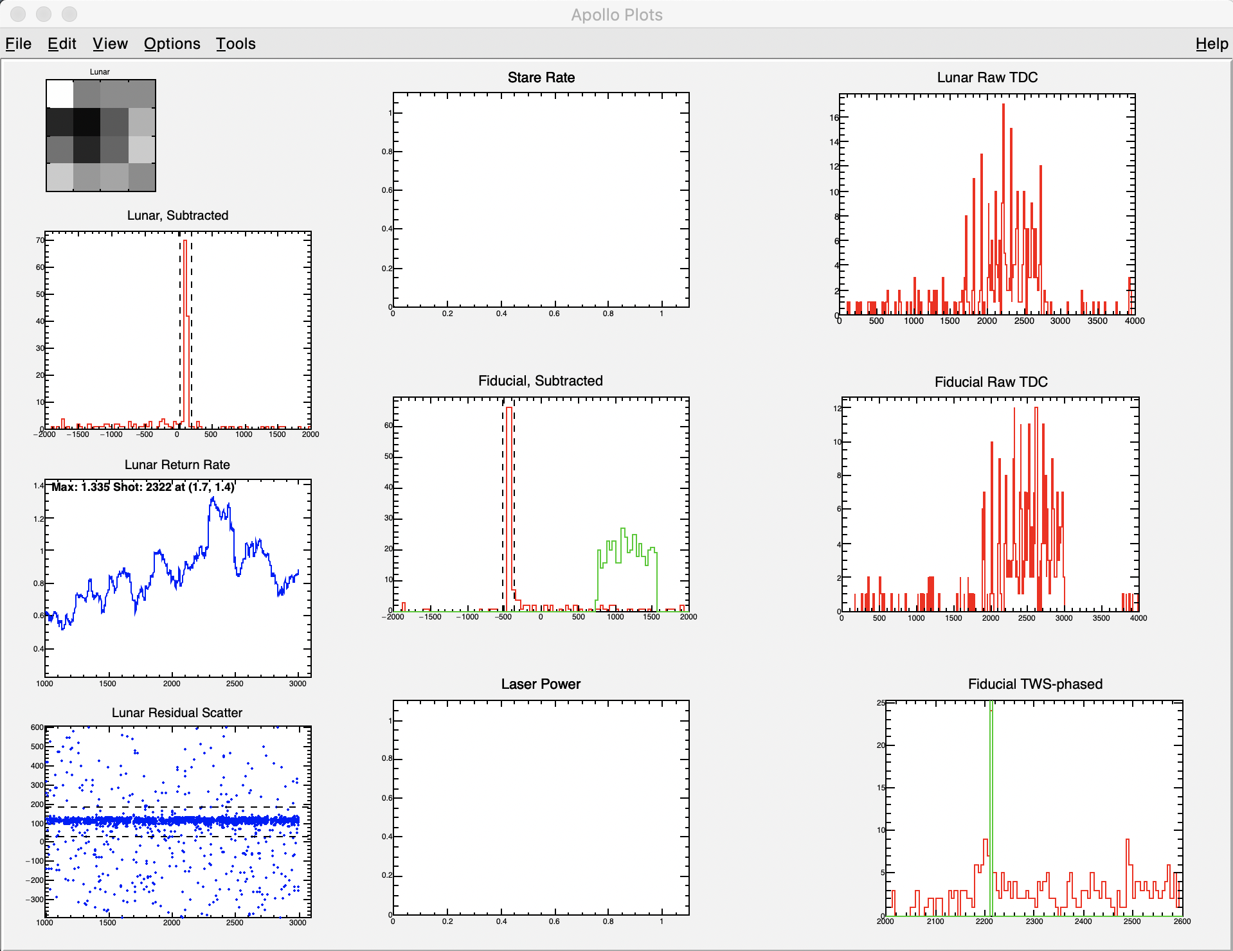Select the Lunar, Subtracted histogram plot
1233x951 pixels.
pos(178,330)
